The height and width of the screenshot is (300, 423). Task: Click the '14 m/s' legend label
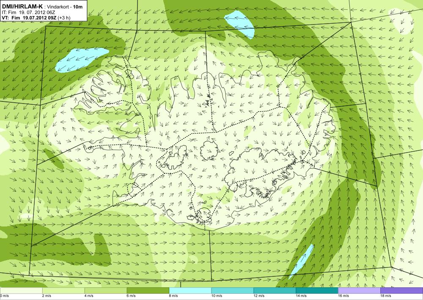point(301,296)
